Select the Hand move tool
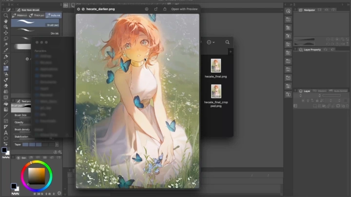Viewport: 351px width, 197px height. coord(6,21)
